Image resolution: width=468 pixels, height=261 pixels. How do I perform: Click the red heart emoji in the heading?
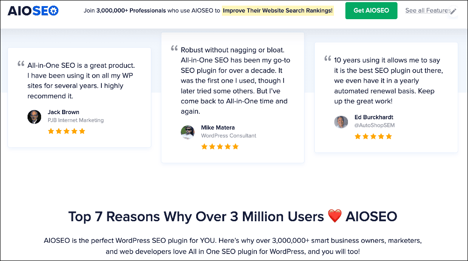coord(334,216)
